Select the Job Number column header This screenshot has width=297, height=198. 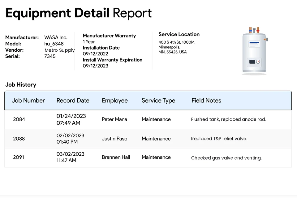28,101
